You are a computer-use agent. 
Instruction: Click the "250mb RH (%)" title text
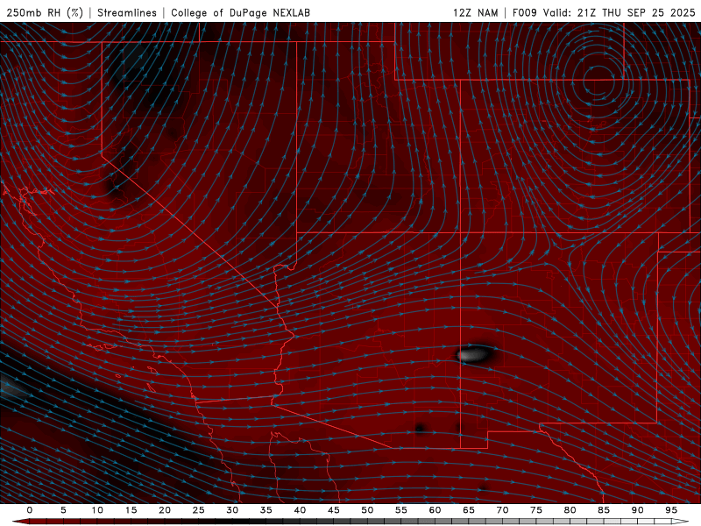[46, 12]
